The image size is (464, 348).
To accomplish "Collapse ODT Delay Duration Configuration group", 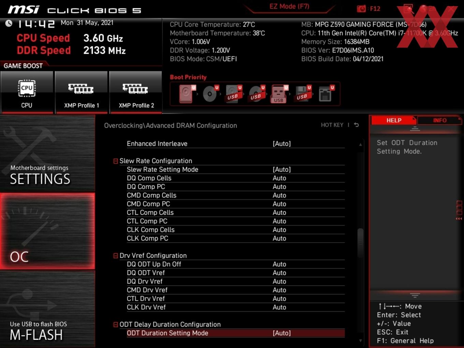I will click(x=116, y=325).
